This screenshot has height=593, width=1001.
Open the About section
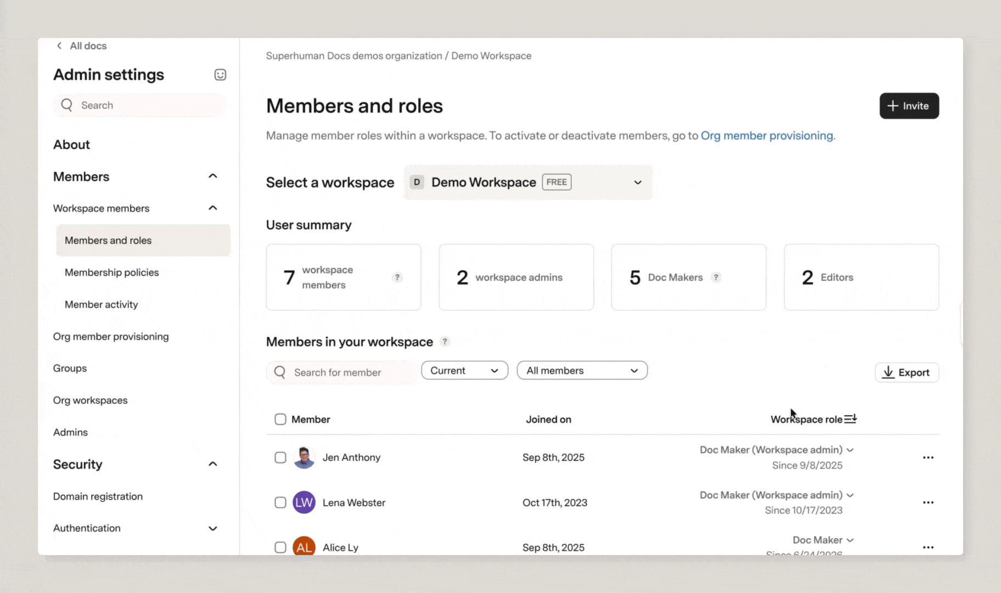tap(71, 144)
